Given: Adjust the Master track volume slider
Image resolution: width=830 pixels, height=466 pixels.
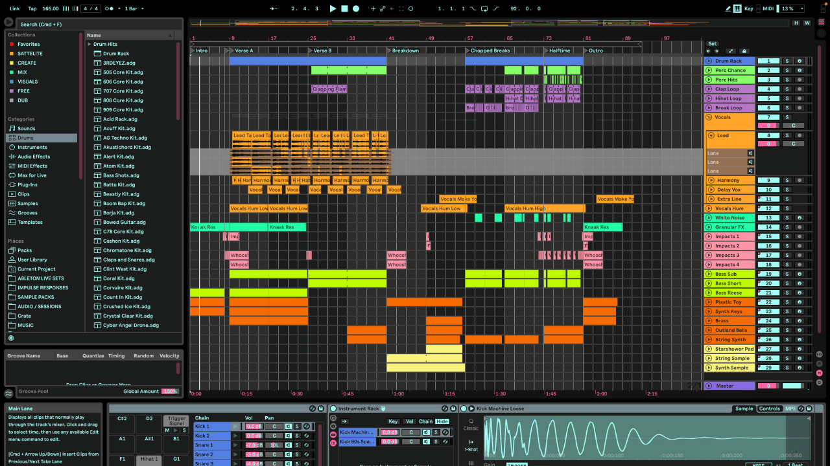Looking at the screenshot, I should click(768, 386).
